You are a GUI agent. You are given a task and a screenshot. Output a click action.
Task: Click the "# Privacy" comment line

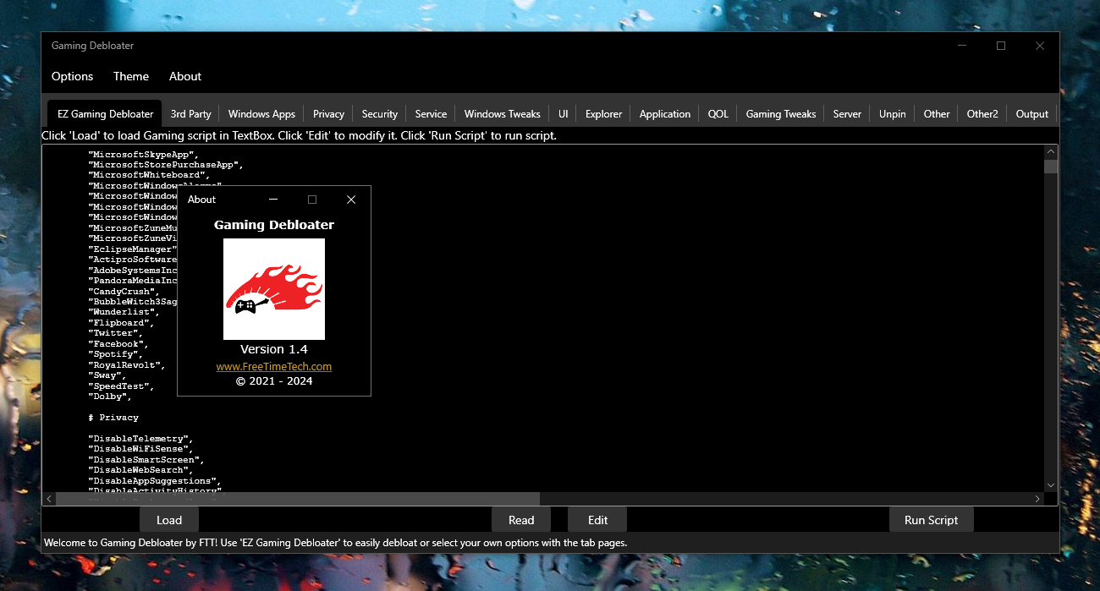click(x=113, y=418)
